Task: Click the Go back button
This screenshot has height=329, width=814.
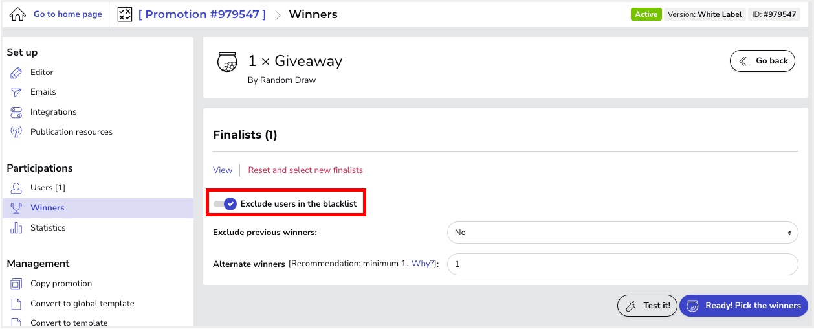Action: 762,61
